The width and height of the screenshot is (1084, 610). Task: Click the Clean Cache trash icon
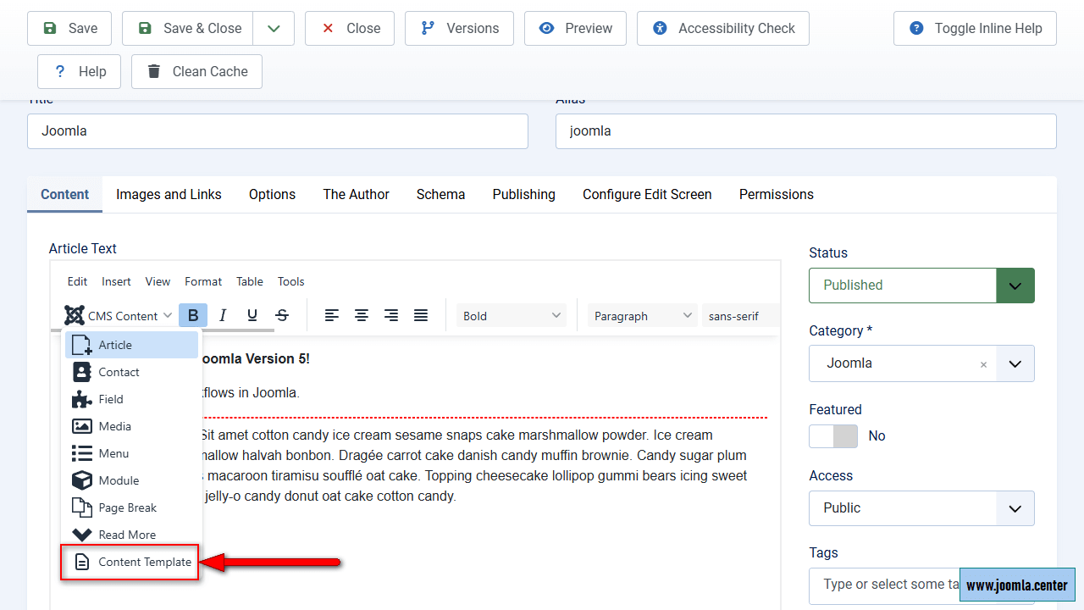[x=154, y=71]
